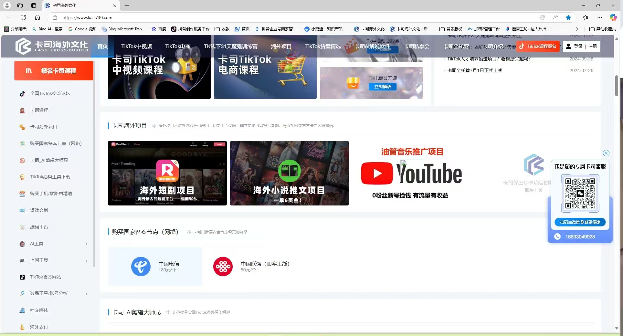Click the TikTok课程报名 button

[x=538, y=46]
